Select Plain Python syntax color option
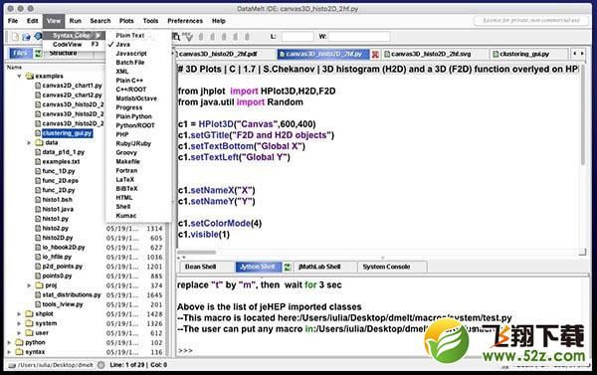The height and width of the screenshot is (375, 597). pyautogui.click(x=133, y=116)
